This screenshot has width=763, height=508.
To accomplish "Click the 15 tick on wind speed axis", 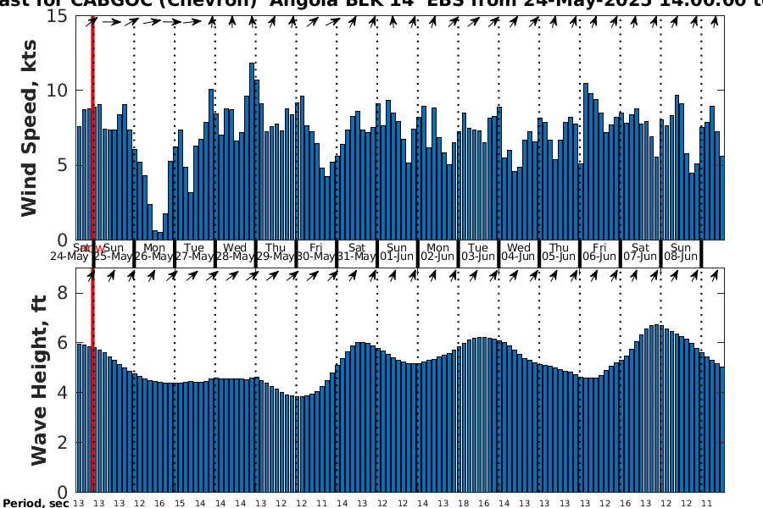I will [x=58, y=15].
